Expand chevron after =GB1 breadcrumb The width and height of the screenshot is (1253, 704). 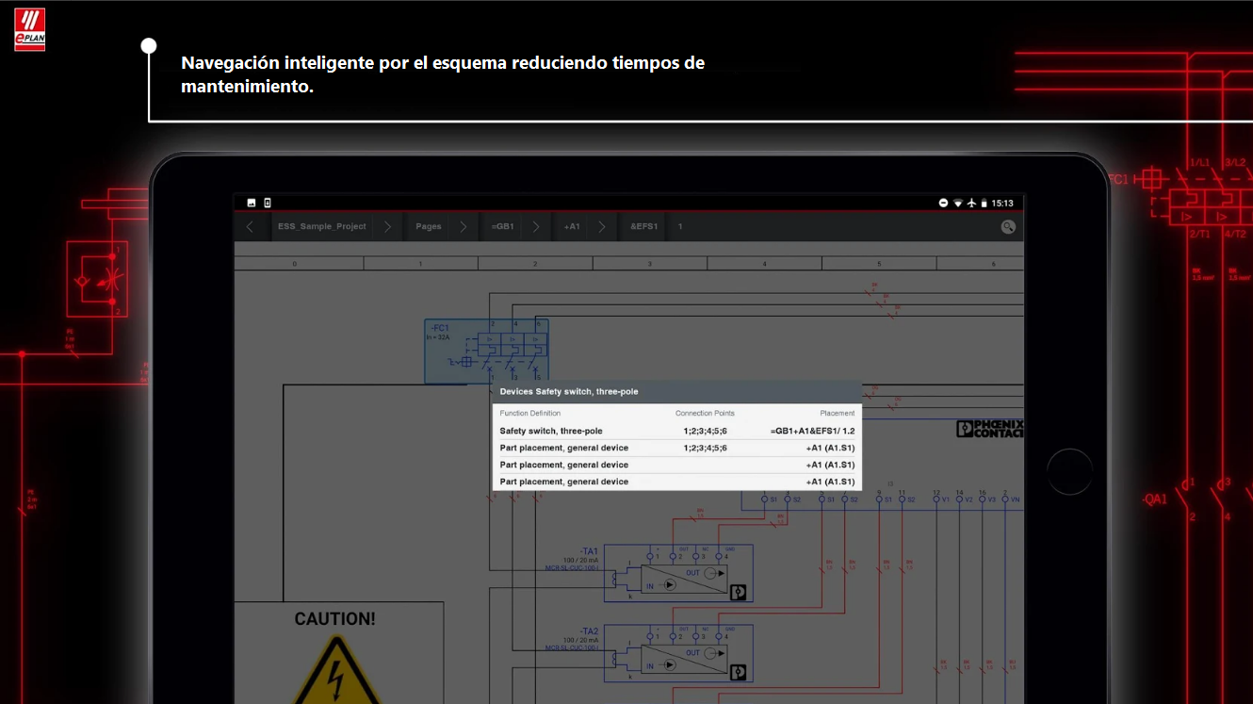(x=535, y=227)
